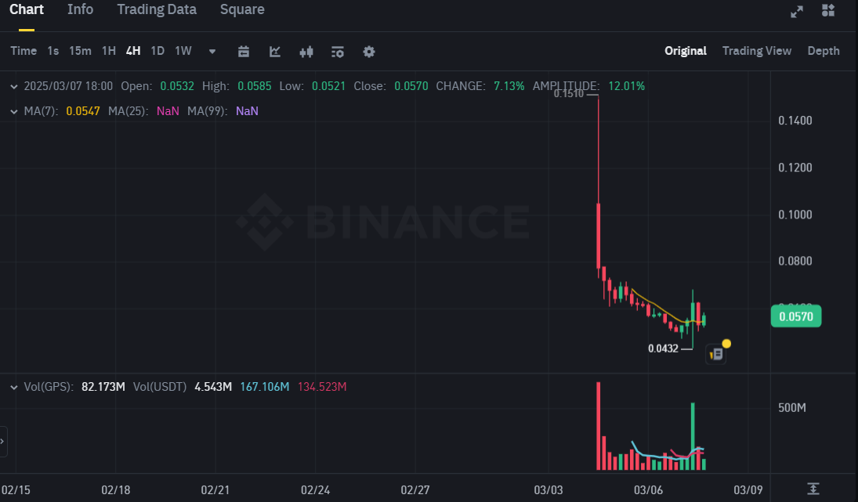Collapse the OHLC data row chevron

click(14, 86)
